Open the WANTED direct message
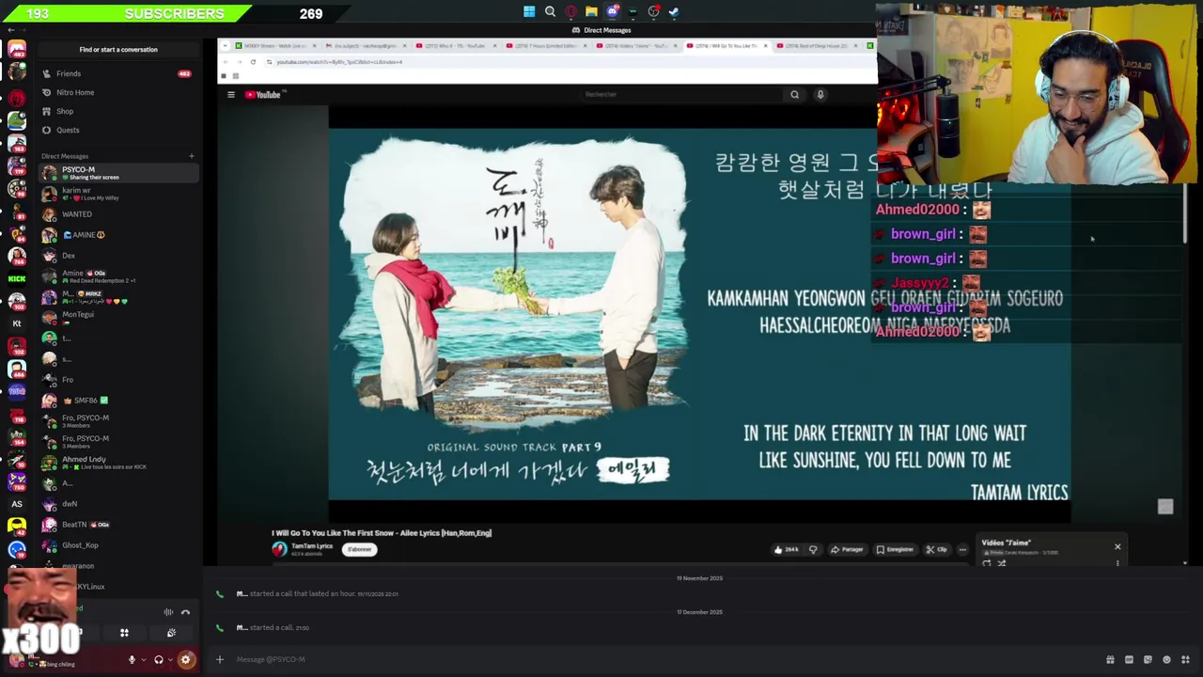 pos(118,214)
